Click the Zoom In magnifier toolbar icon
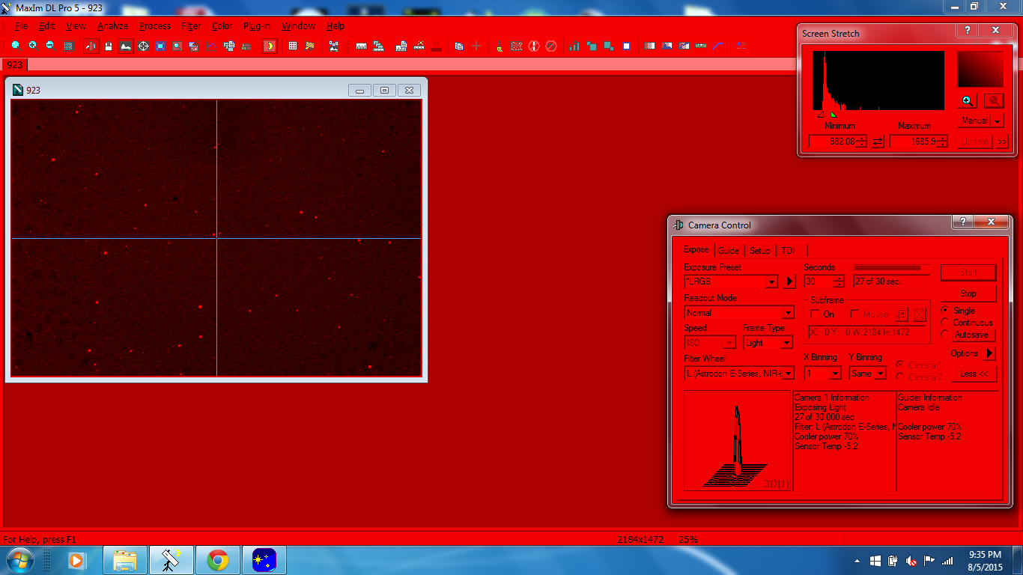 32,46
